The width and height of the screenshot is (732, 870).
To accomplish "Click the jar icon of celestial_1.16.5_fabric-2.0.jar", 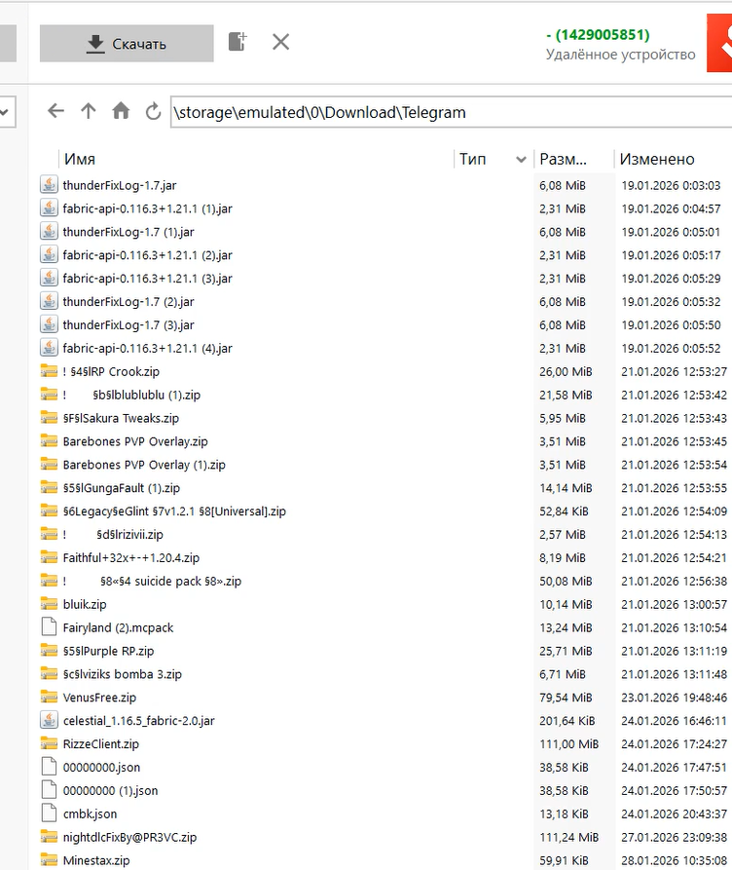I will click(49, 720).
